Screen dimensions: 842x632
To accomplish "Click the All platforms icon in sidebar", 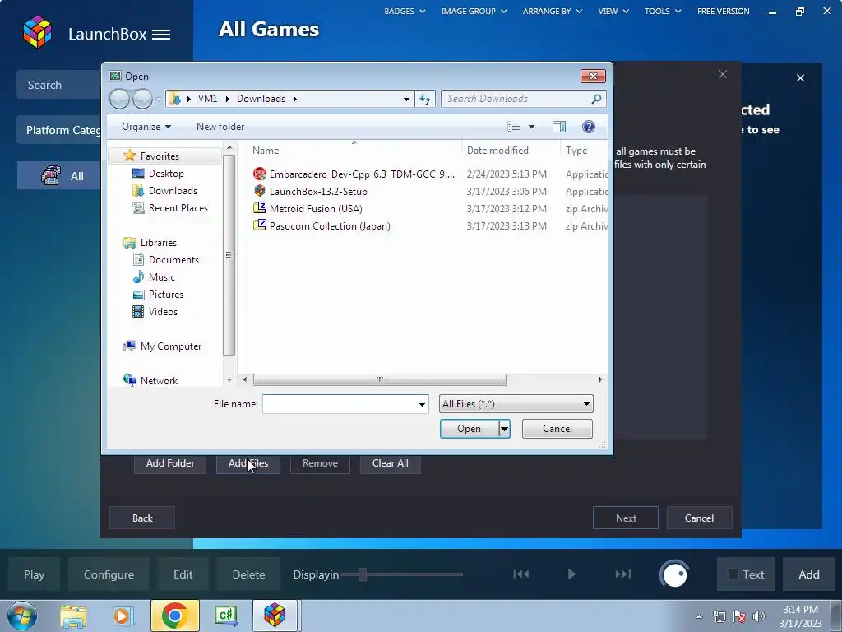I will click(51, 176).
